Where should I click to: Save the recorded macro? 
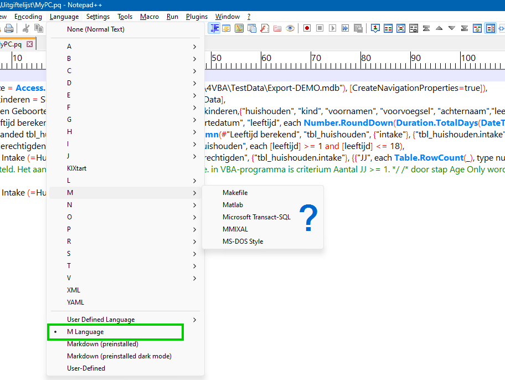[357, 28]
